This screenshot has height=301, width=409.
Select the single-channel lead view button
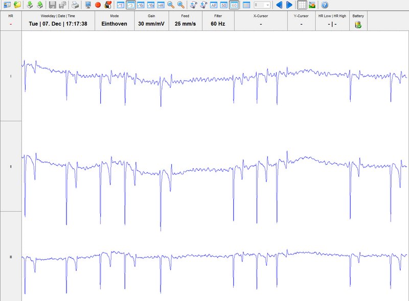(x=120, y=5)
